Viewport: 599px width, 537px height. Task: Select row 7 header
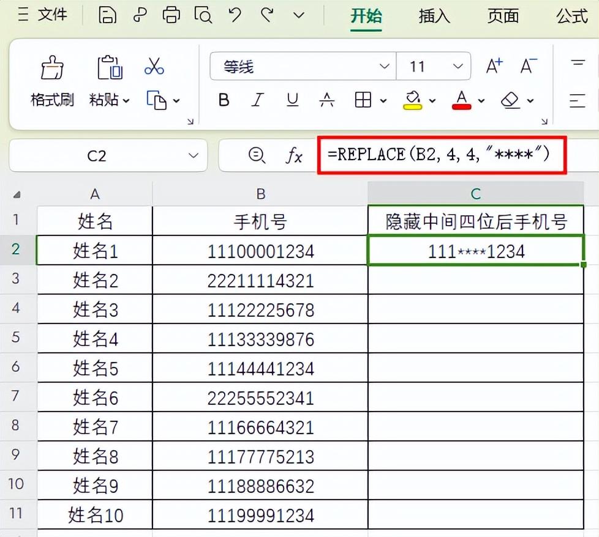(16, 396)
